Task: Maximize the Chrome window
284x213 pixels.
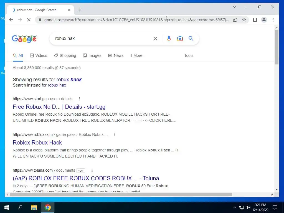Action: tap(260, 7)
